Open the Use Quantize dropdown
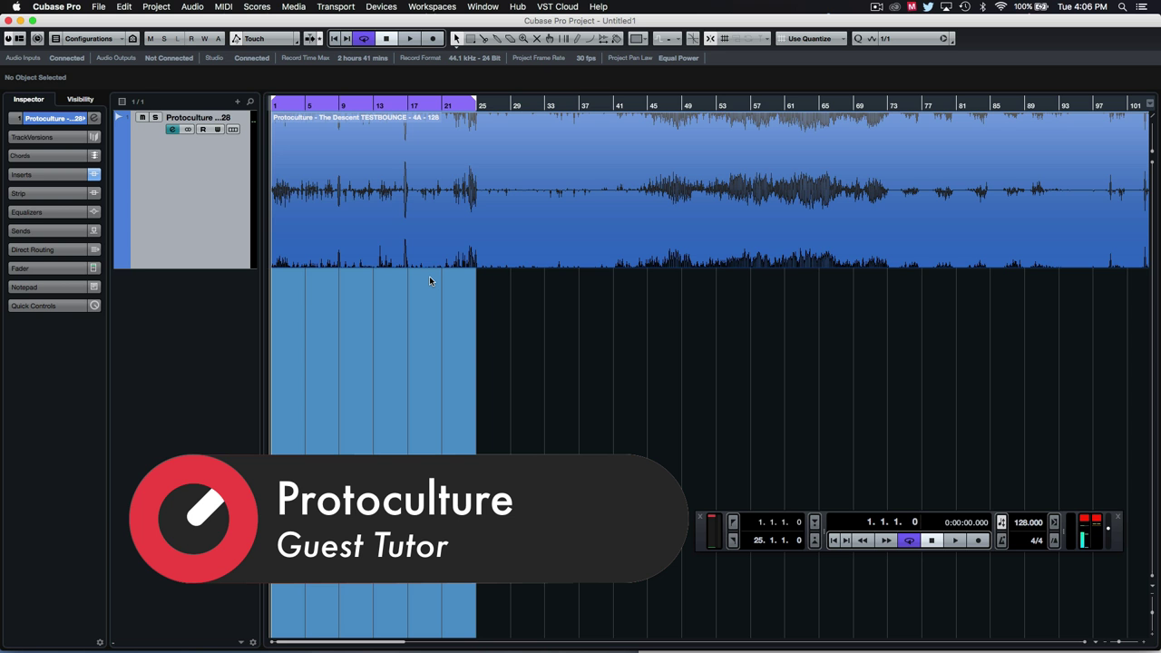This screenshot has height=653, width=1161. (812, 39)
